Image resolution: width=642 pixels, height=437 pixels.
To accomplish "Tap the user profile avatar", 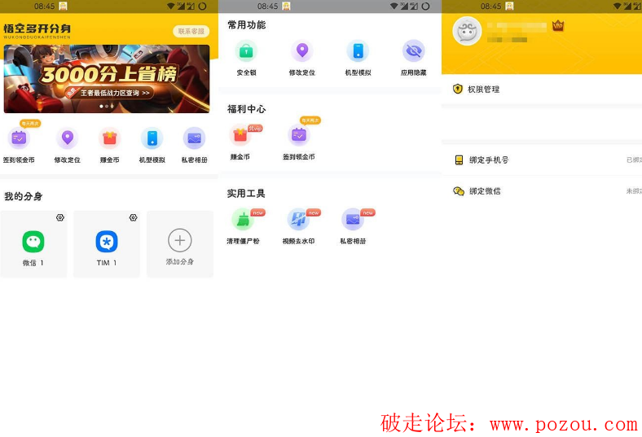I will 467,32.
